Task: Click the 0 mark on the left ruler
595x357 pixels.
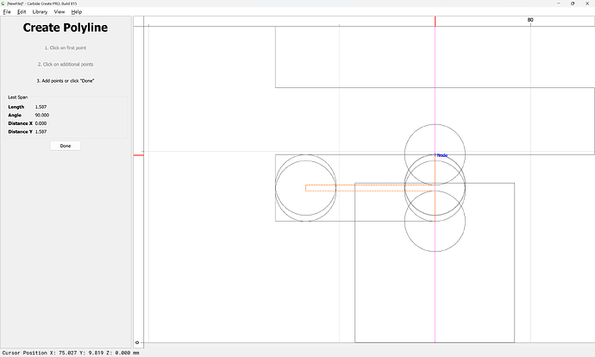Action: 137,342
